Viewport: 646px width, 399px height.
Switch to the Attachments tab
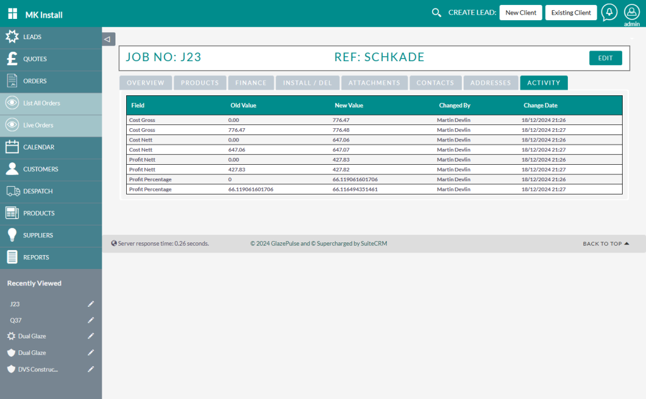point(374,83)
